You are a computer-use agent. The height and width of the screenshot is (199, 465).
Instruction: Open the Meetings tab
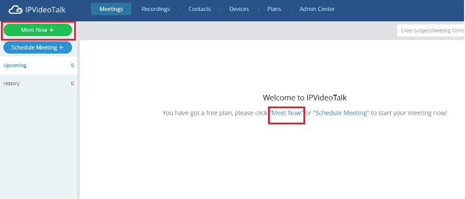coord(111,9)
